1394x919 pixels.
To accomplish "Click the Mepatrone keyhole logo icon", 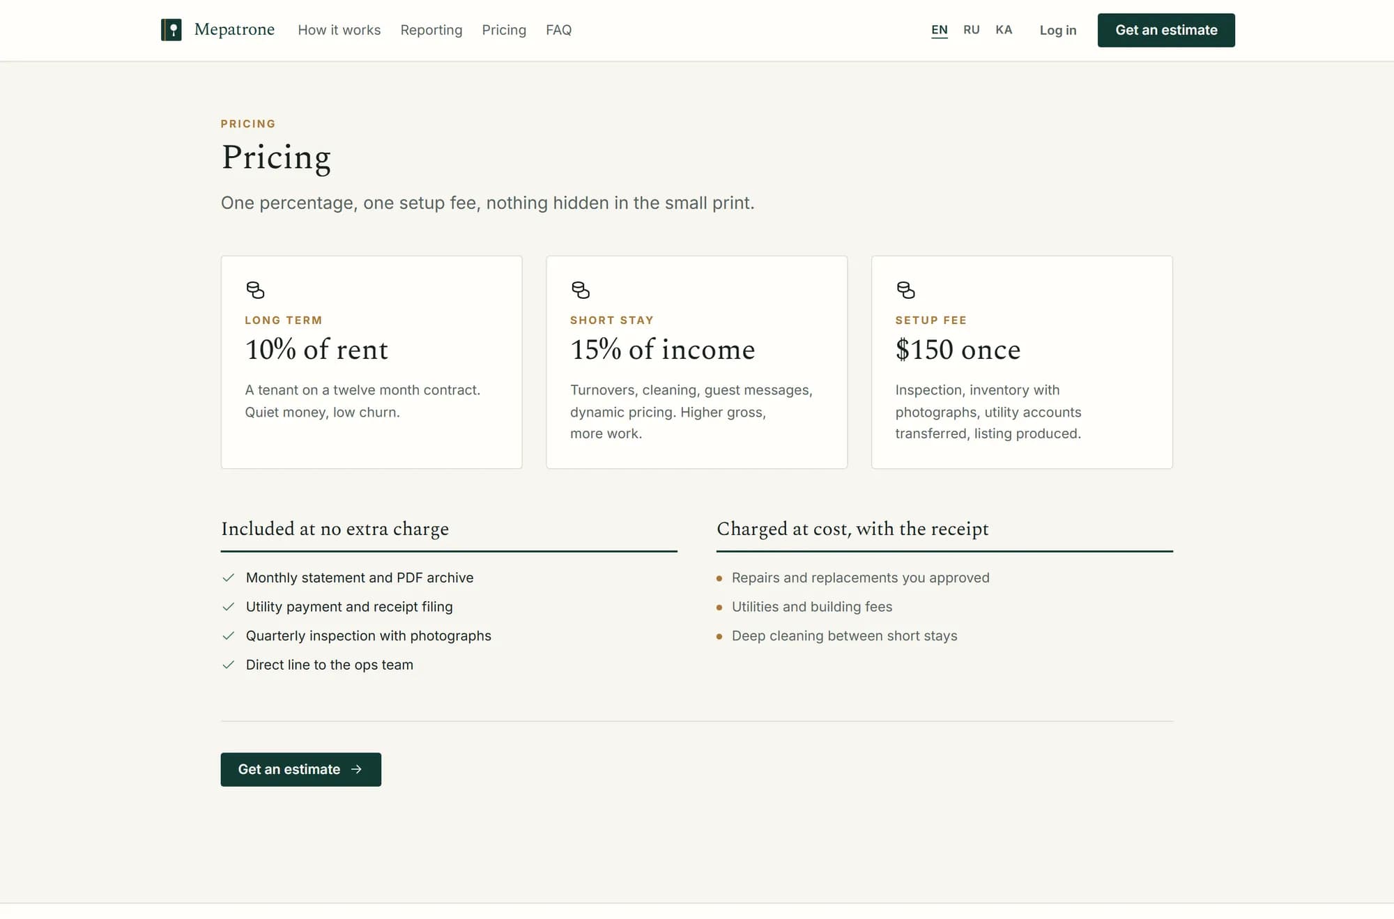I will 171,30.
